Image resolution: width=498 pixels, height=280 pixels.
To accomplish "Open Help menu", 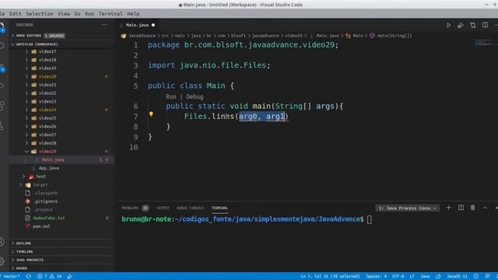I will coord(133,14).
